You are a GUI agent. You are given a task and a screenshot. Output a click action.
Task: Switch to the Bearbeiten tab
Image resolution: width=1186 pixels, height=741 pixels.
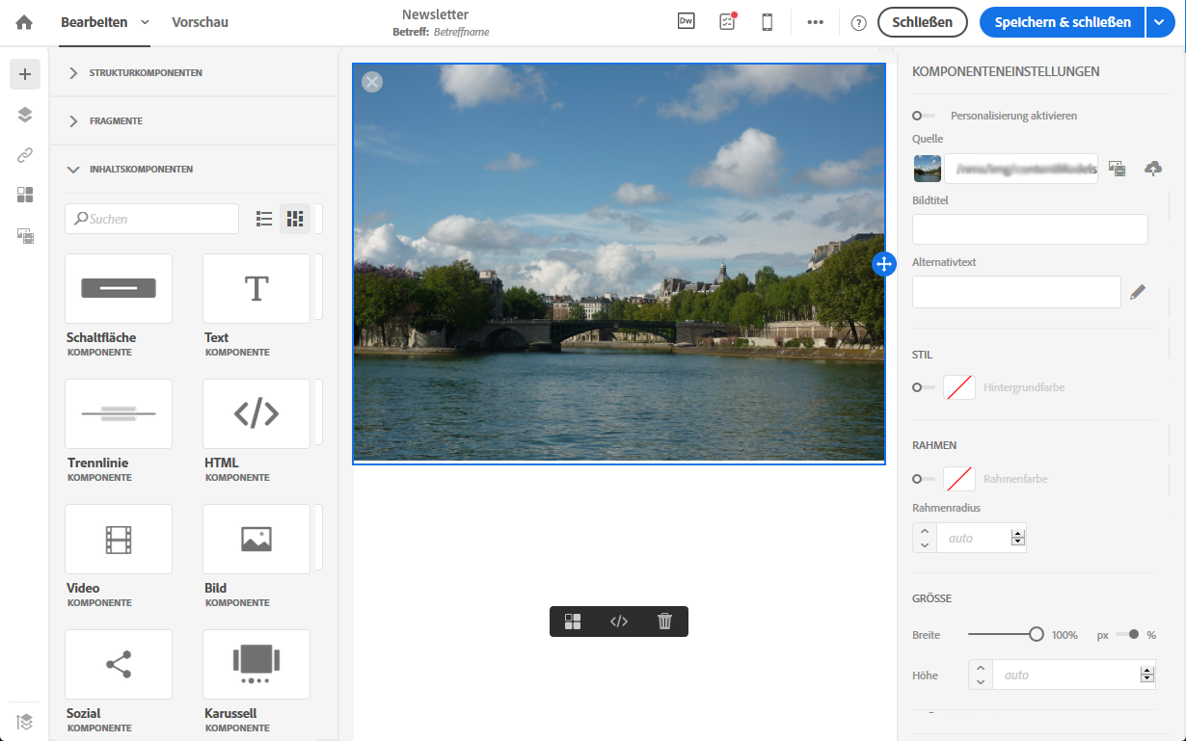(x=94, y=22)
